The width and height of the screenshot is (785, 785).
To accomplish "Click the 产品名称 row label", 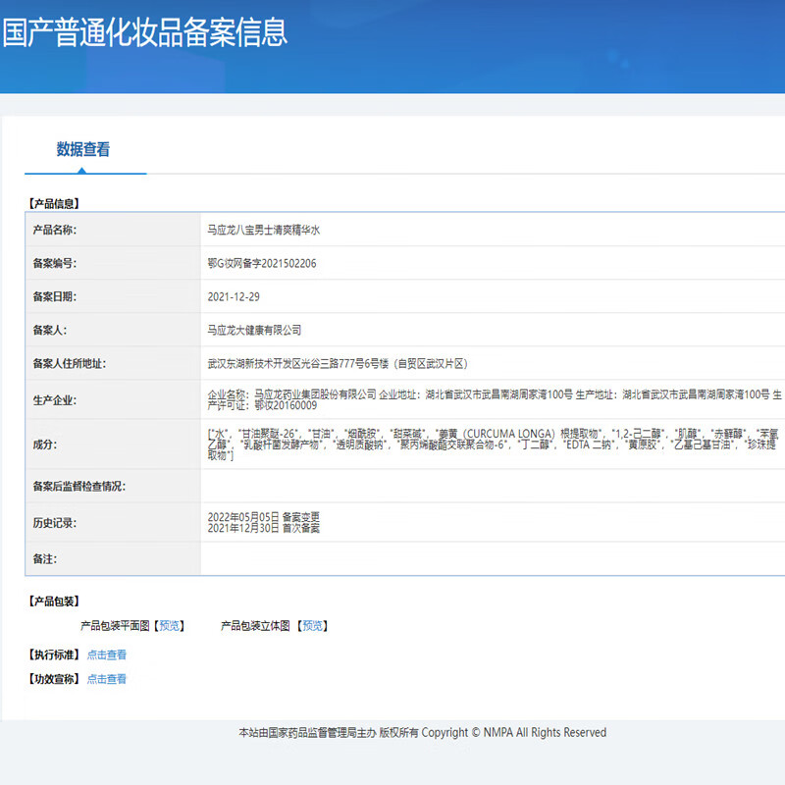I will pos(55,230).
